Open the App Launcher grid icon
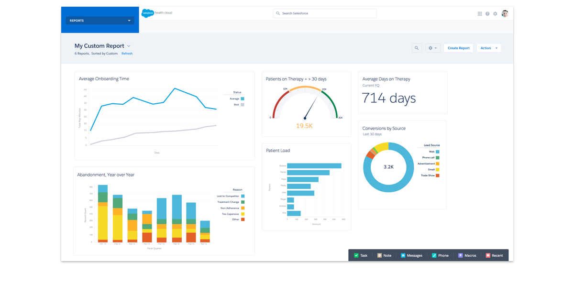Image resolution: width=574 pixels, height=306 pixels. pos(480,14)
